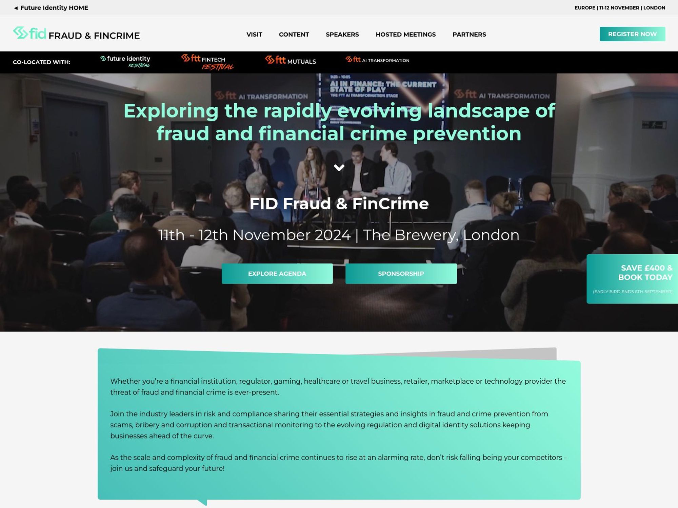Click the FTT AI Transformation co-located icon
The width and height of the screenshot is (678, 508).
click(377, 60)
